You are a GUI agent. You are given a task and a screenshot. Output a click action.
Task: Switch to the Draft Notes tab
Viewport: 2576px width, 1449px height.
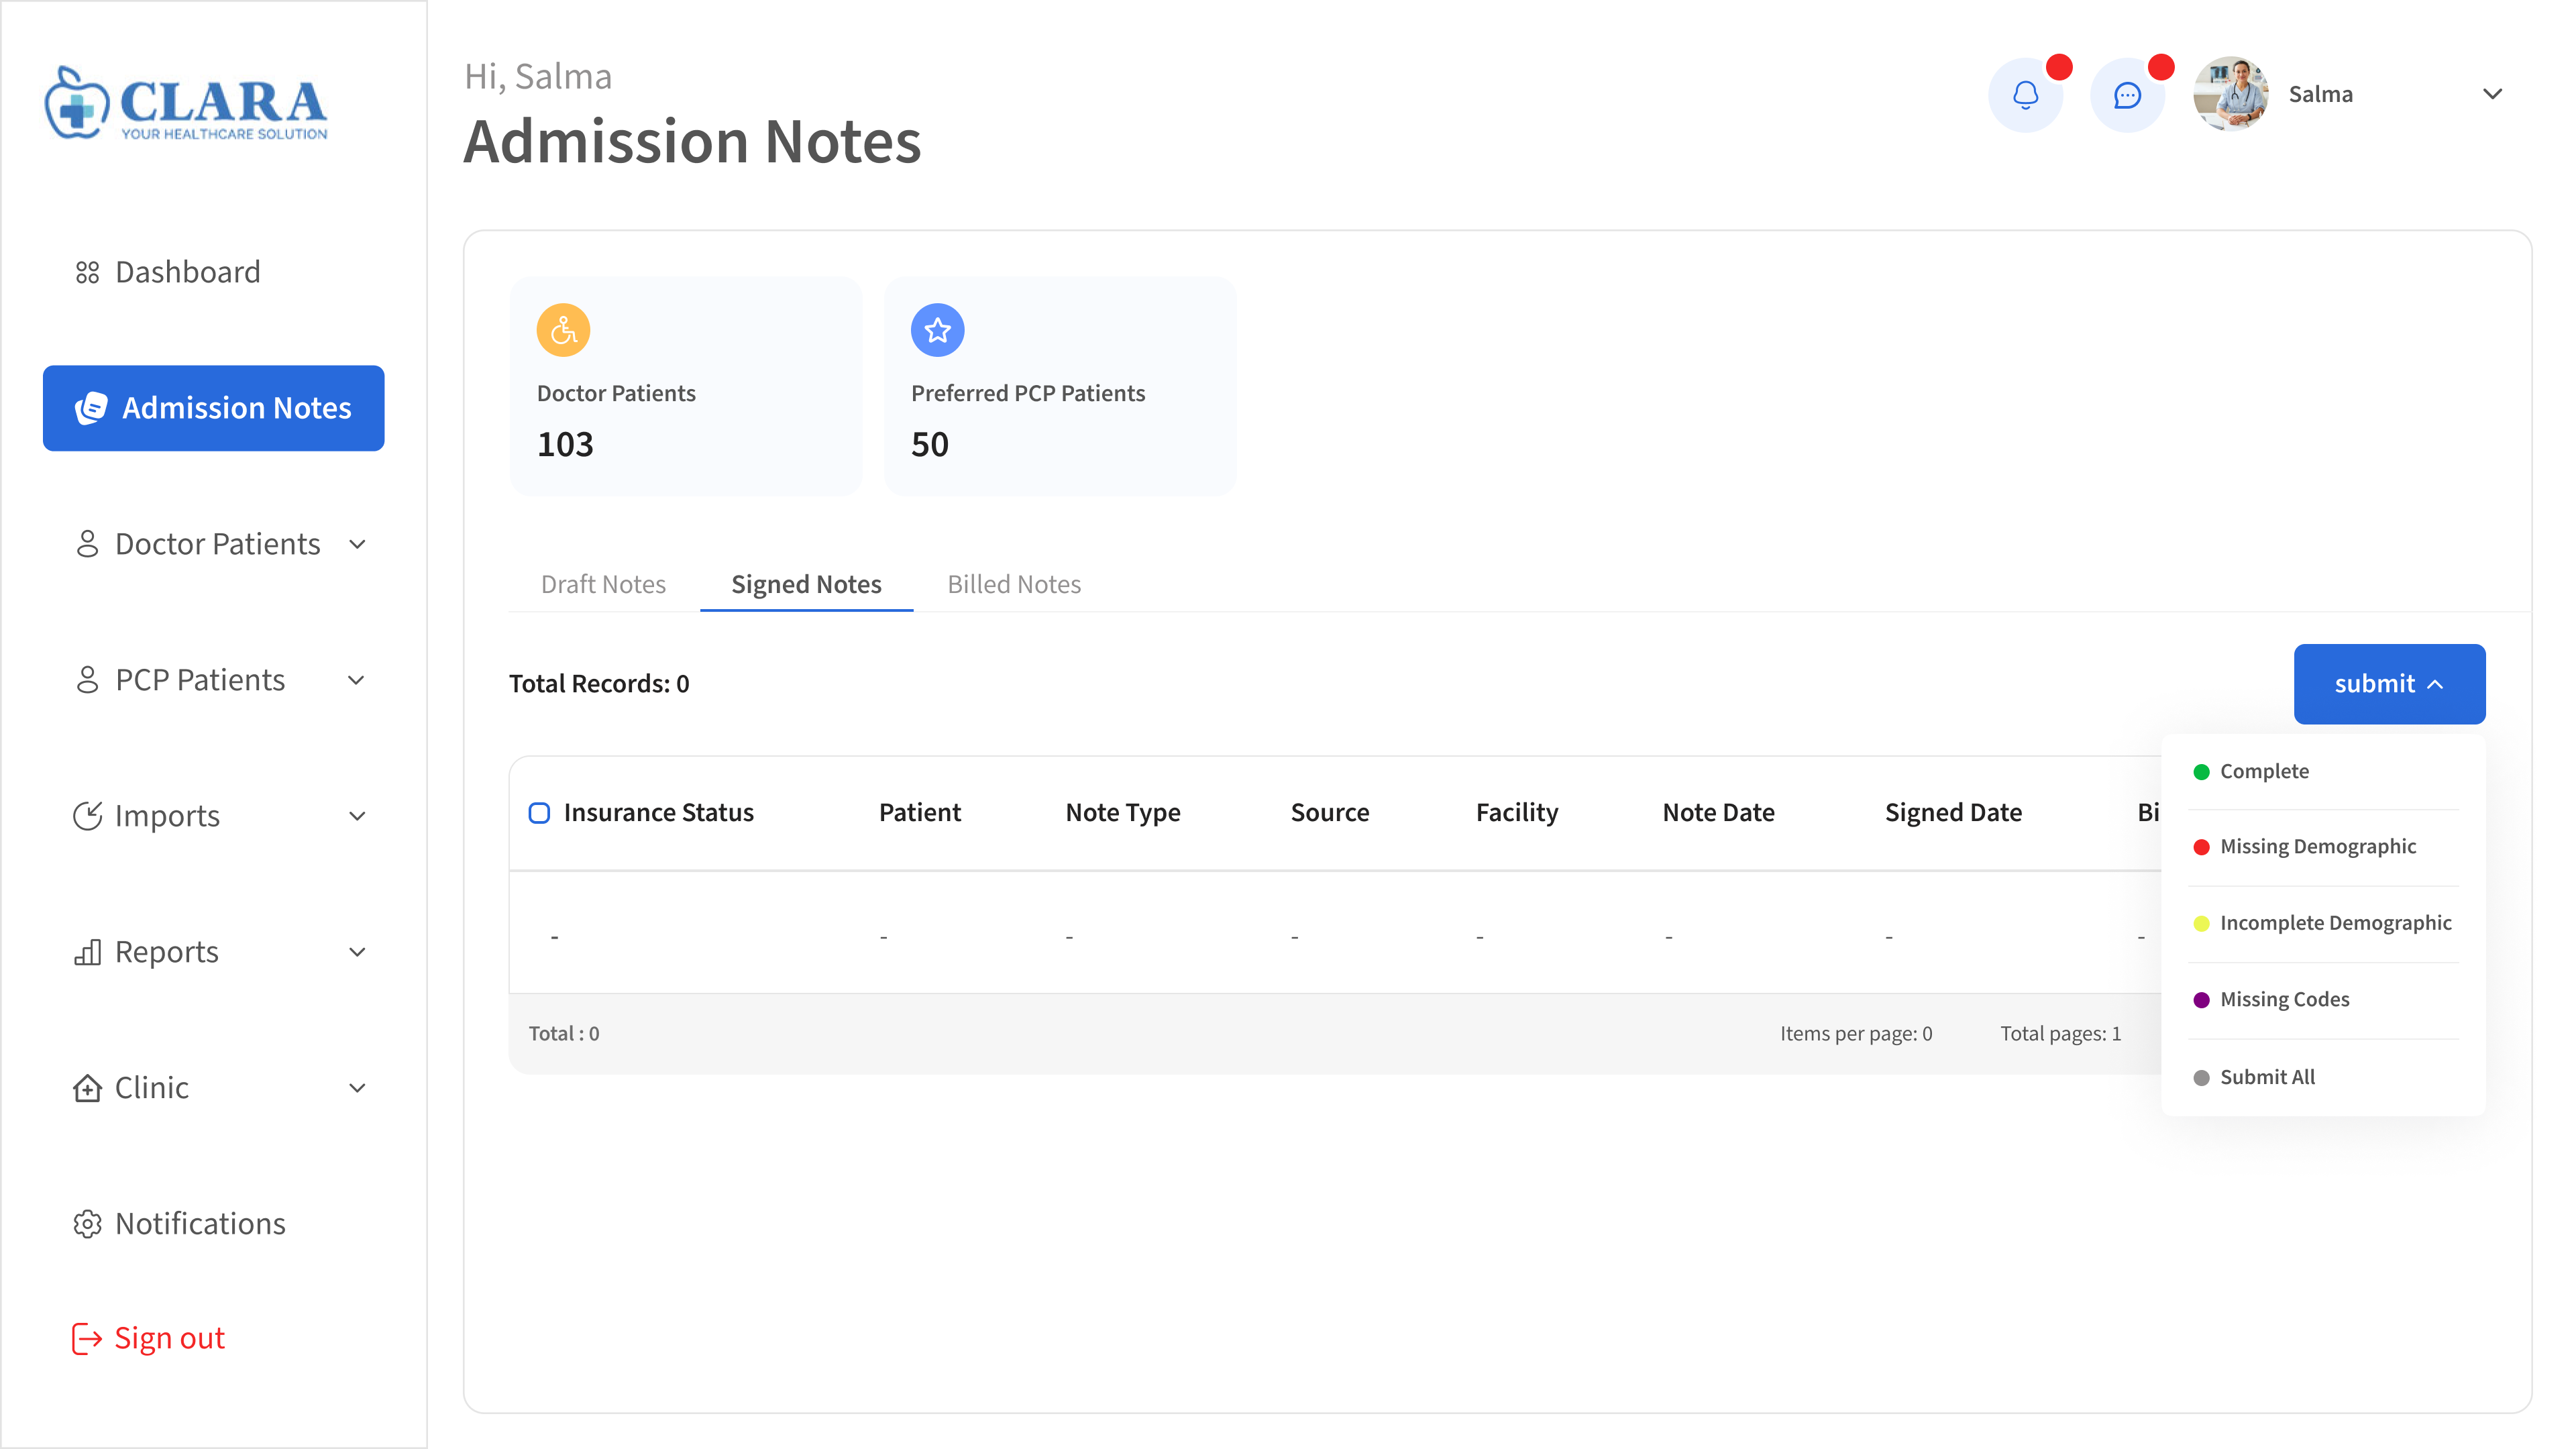coord(603,584)
